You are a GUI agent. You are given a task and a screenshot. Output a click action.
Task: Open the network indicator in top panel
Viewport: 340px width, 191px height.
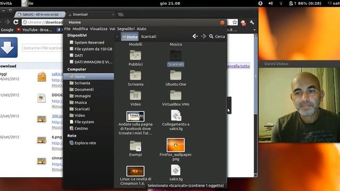[281, 3]
